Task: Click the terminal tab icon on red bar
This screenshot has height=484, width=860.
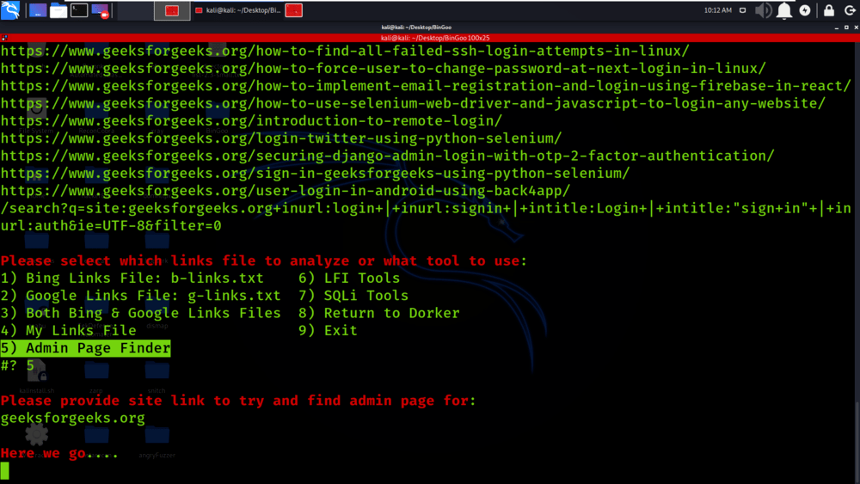Action: 4,38
